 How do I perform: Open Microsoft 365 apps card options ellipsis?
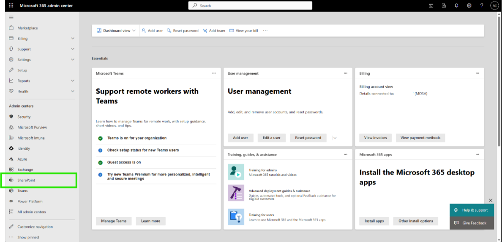477,154
